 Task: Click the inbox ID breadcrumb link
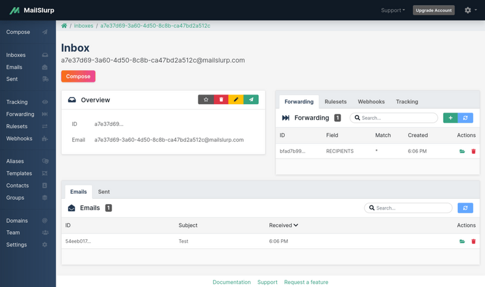(155, 25)
